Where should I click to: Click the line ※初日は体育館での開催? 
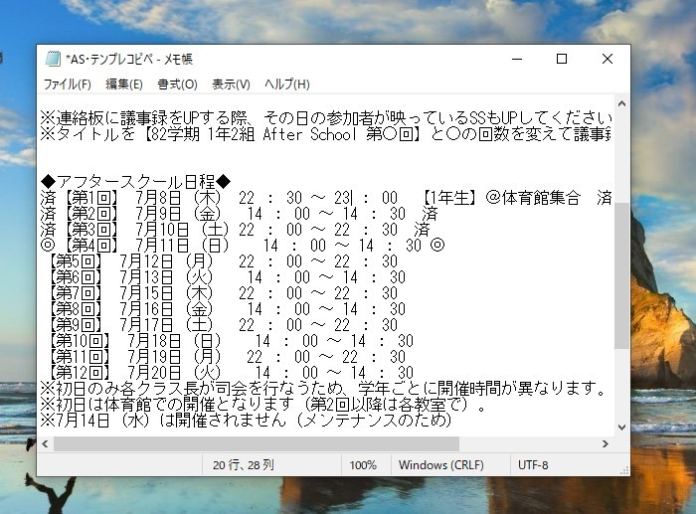point(262,405)
